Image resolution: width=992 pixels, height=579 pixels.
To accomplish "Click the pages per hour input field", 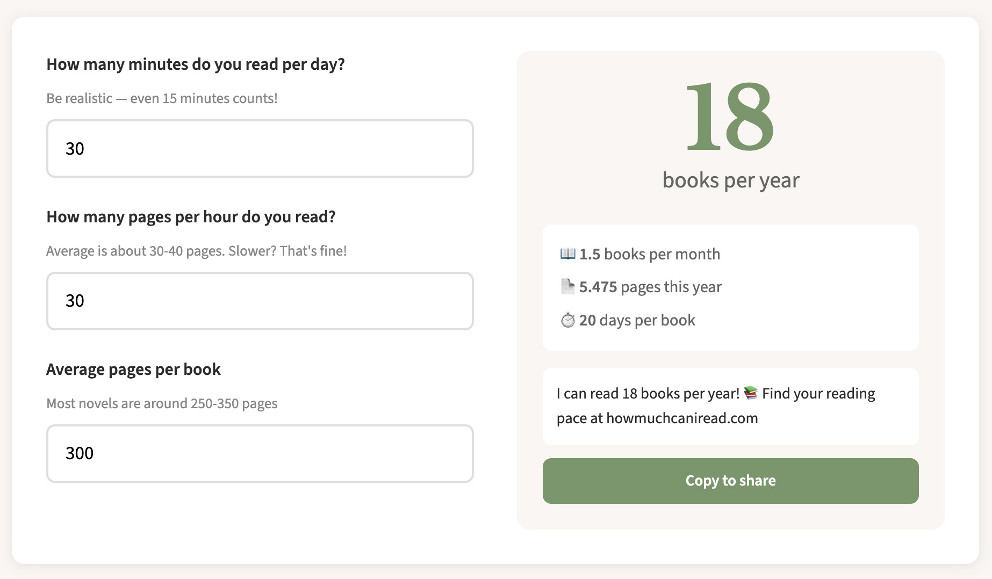I will (x=260, y=301).
